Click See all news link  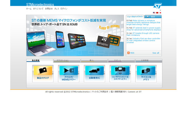click(156, 53)
